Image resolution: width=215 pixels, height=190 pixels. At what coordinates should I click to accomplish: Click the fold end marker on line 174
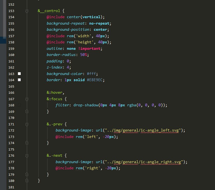pyautogui.click(x=27, y=143)
